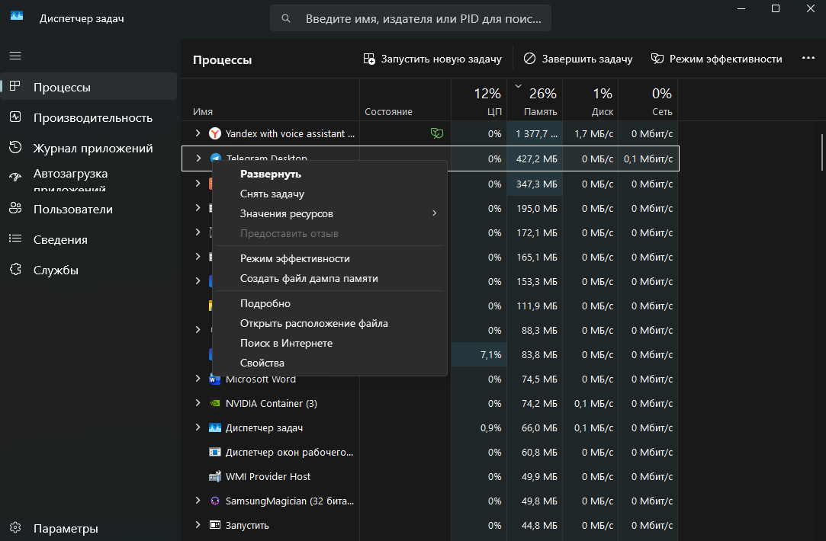Click the Processes sidebar icon
Viewport: 826px width, 541px height.
pos(15,86)
